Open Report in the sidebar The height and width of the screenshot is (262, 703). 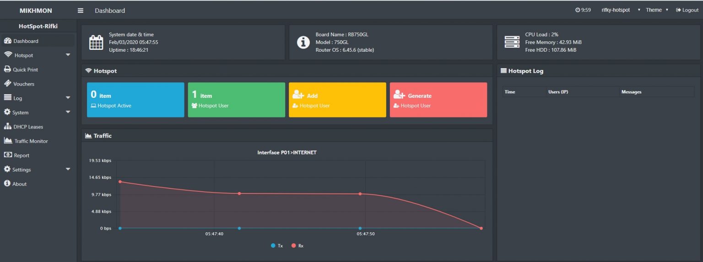38,155
